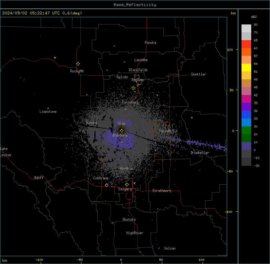Click the Limestone label
This screenshot has width=270, height=264.
tap(48, 112)
